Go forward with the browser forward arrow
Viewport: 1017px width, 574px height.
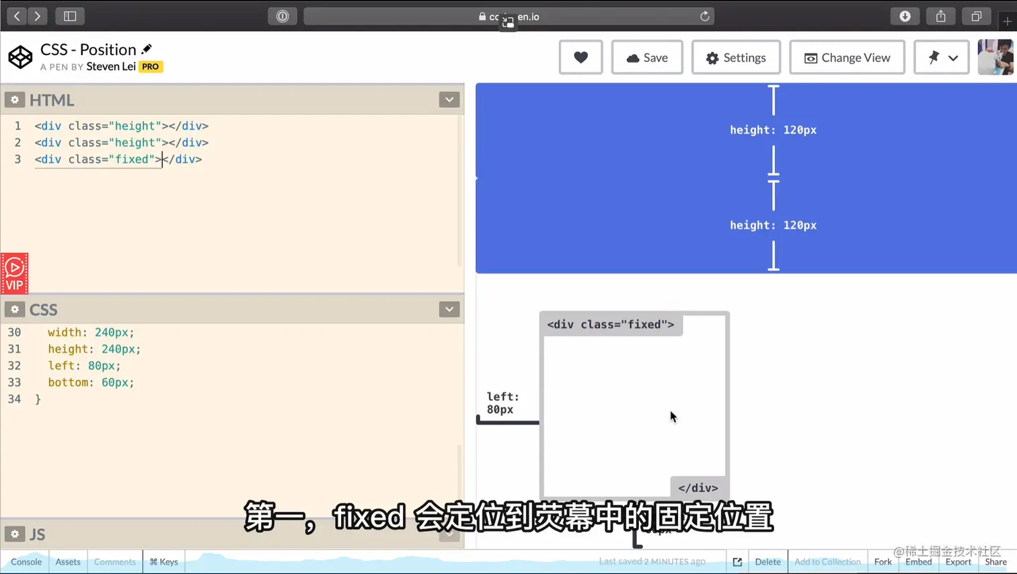click(x=38, y=16)
